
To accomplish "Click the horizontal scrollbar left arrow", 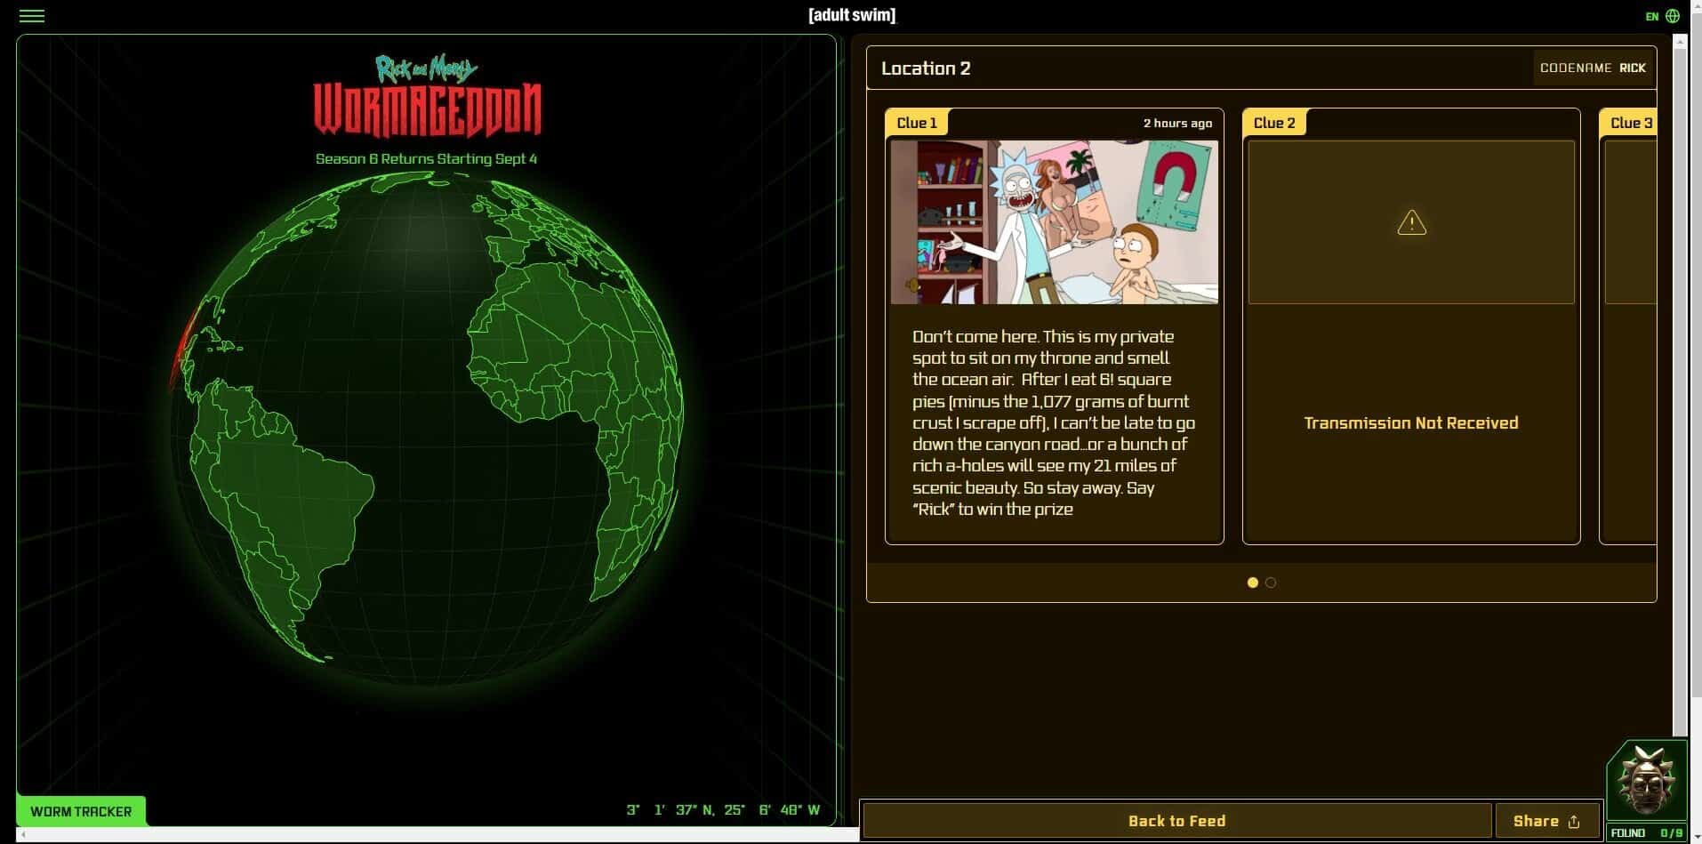I will (23, 834).
